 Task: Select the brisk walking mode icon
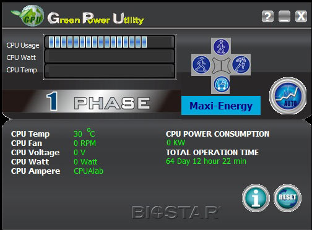[201, 64]
